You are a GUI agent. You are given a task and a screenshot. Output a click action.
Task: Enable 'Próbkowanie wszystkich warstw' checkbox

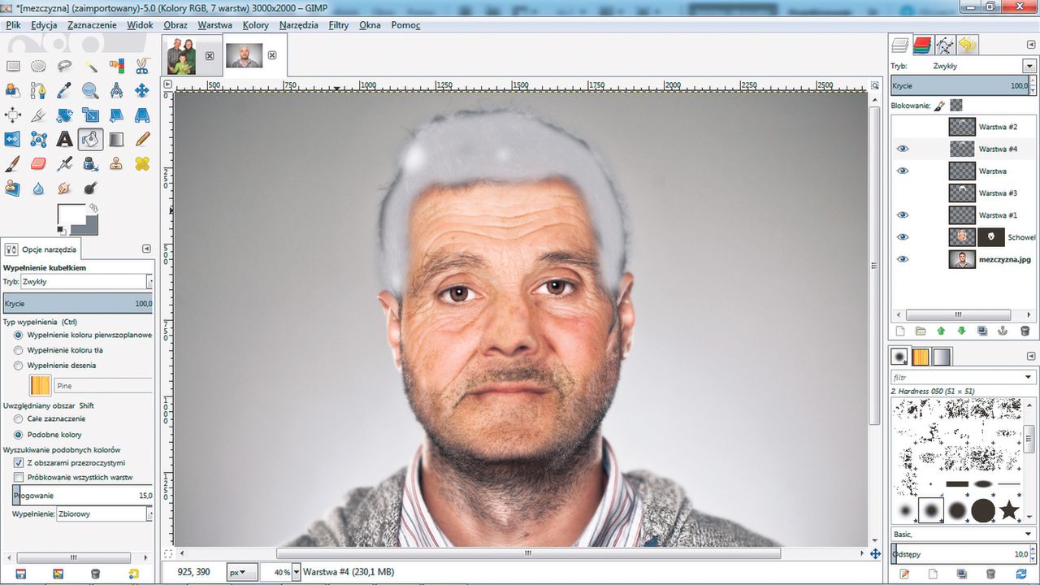coord(19,478)
